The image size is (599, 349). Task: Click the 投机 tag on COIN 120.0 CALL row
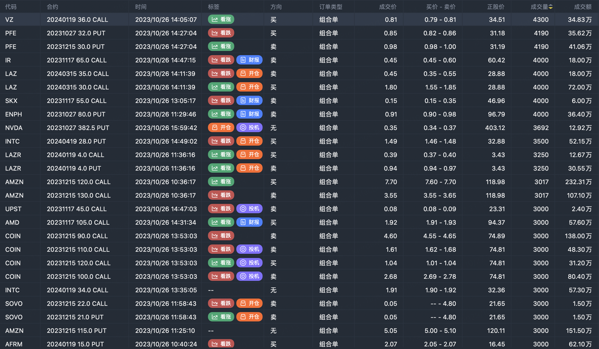click(249, 263)
